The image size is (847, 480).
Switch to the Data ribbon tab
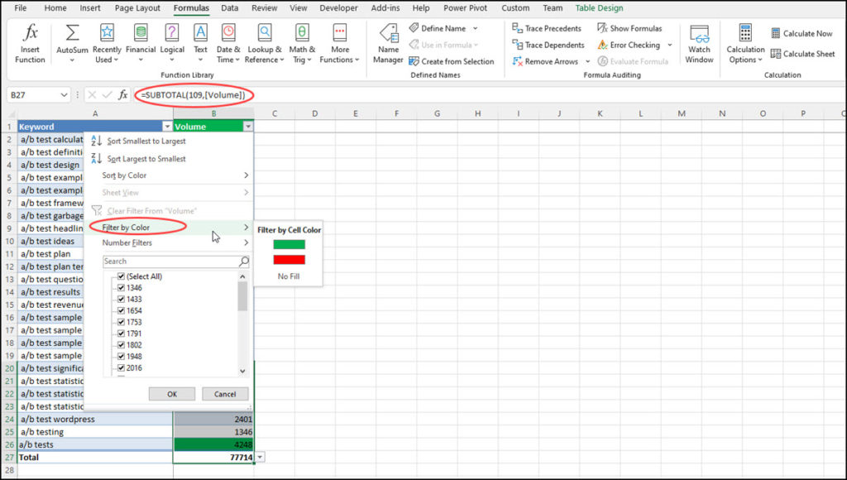click(229, 8)
